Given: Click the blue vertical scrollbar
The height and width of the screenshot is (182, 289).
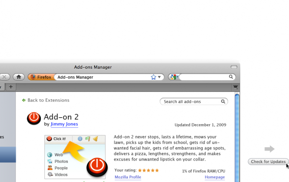Looking at the screenshot, I should [x=237, y=137].
